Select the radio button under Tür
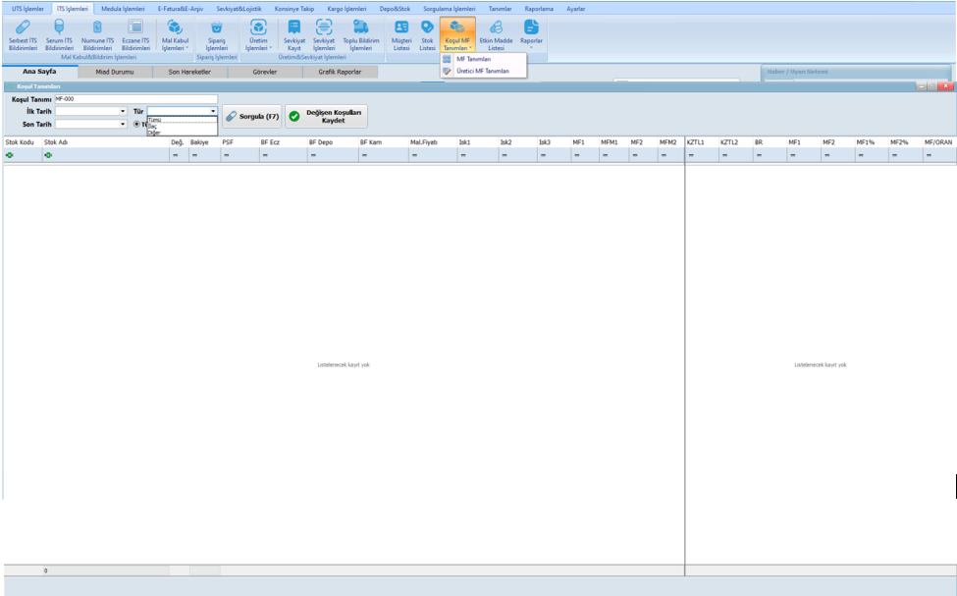 click(x=137, y=125)
